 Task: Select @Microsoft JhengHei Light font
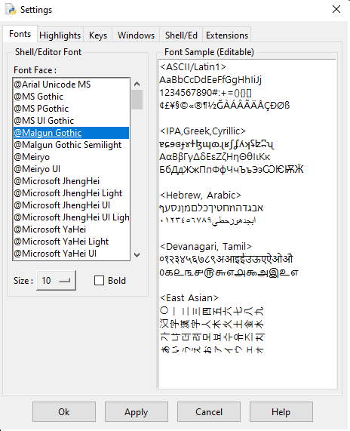click(x=71, y=193)
